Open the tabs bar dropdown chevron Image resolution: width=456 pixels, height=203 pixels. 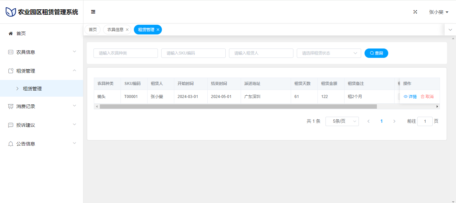point(450,30)
